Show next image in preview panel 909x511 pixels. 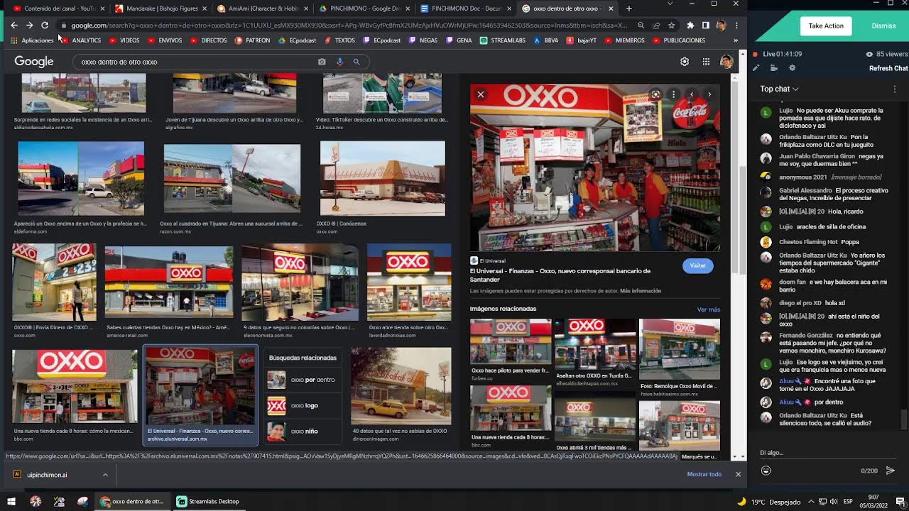(709, 94)
